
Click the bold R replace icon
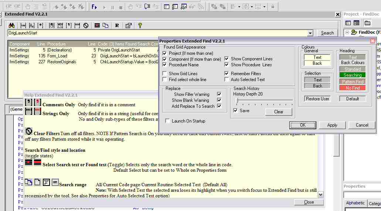[x=117, y=26]
